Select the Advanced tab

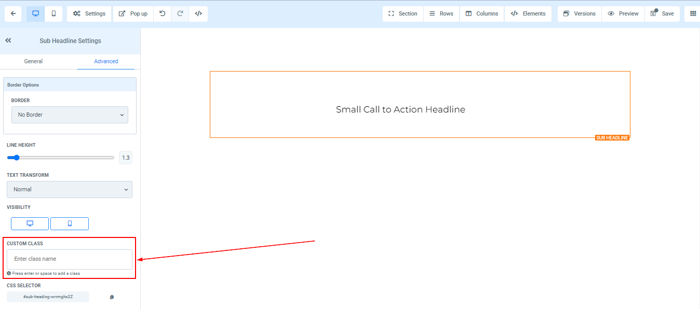(106, 61)
